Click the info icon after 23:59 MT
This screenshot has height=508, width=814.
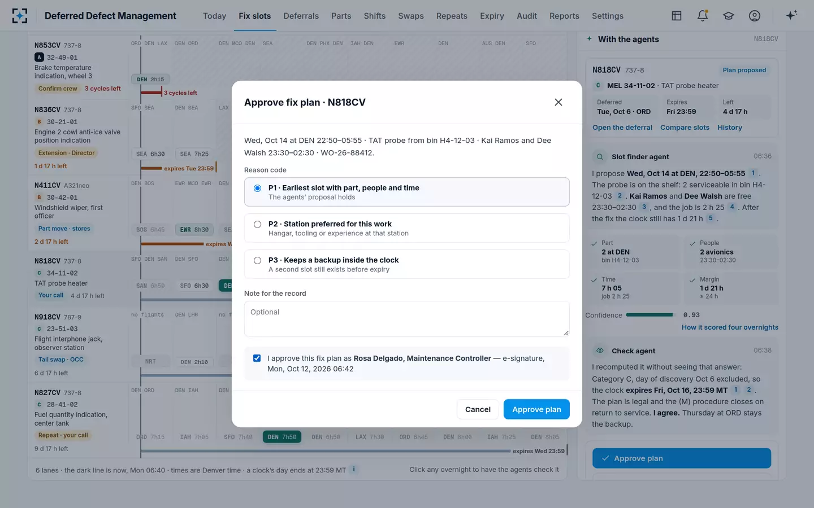pos(354,469)
